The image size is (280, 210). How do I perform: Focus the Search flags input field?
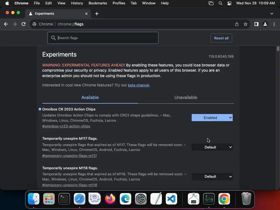tap(103, 38)
